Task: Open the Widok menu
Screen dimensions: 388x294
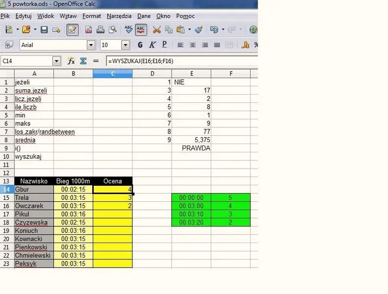Action: [x=46, y=16]
